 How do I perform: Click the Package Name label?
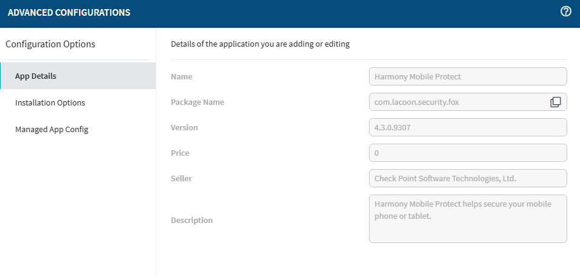pyautogui.click(x=197, y=102)
